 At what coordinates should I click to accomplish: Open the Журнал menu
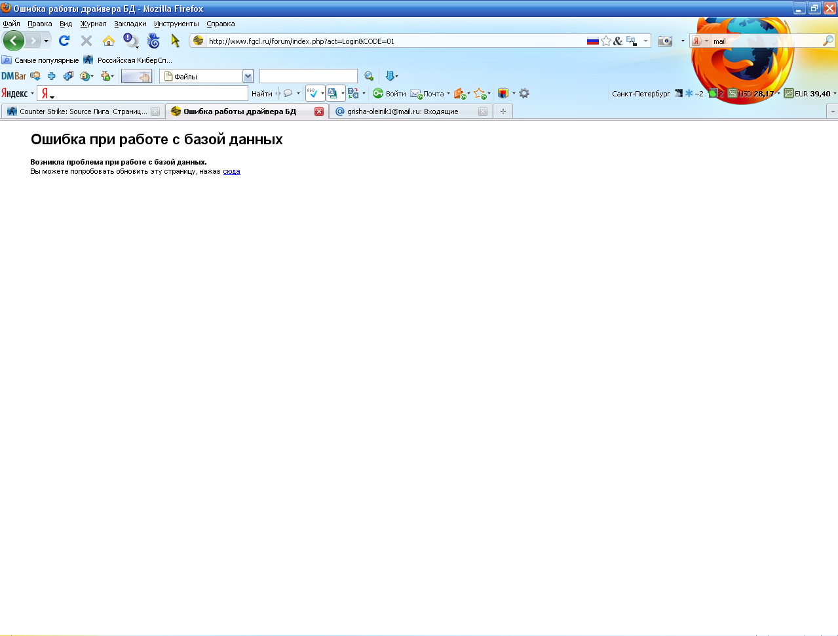pyautogui.click(x=93, y=24)
